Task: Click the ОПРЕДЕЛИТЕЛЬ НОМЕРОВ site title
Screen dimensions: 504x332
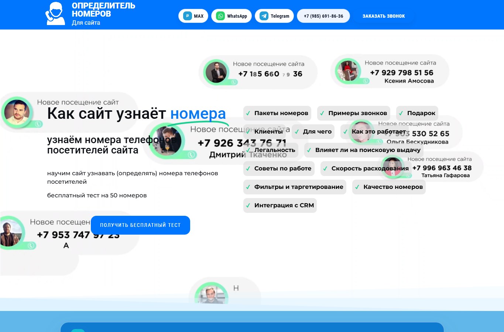Action: (x=103, y=10)
